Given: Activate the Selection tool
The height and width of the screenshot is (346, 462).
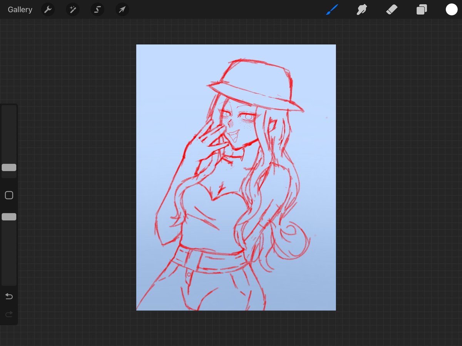Looking at the screenshot, I should (97, 10).
